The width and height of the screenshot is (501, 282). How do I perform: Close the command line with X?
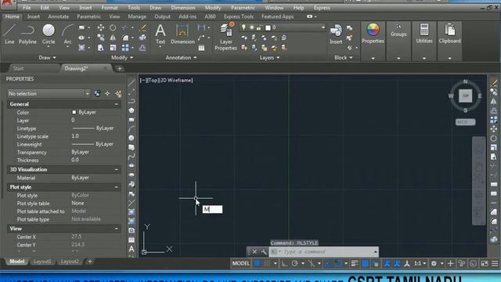pyautogui.click(x=254, y=252)
